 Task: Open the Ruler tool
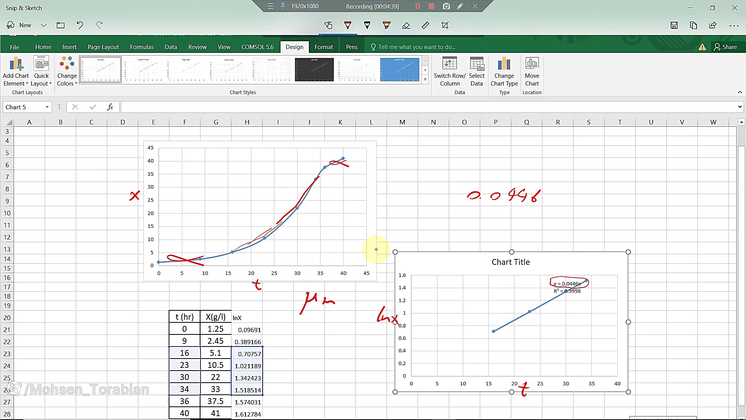tap(425, 25)
